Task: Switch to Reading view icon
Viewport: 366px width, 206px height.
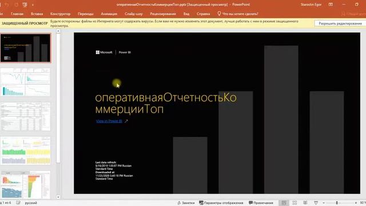Action: coord(305,203)
